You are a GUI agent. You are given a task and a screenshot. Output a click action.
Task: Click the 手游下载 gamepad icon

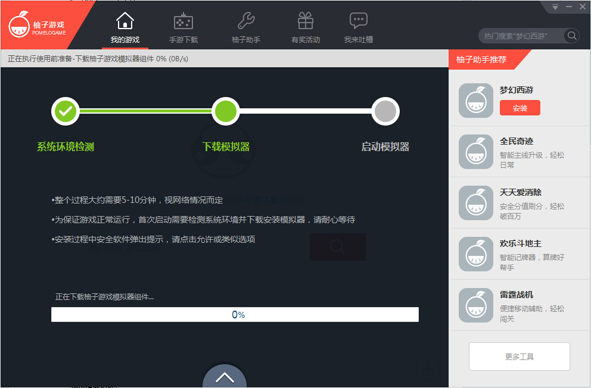[183, 20]
